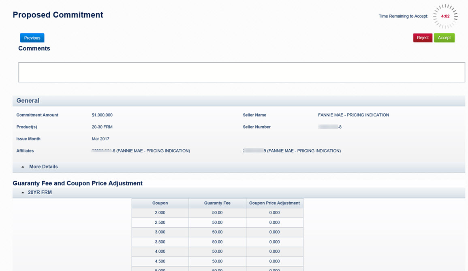
Task: Click the 20-30 FRM product value
Action: click(102, 127)
